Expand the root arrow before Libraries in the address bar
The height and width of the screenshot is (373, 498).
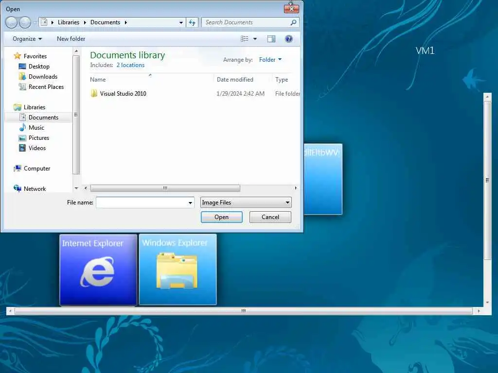(x=53, y=22)
